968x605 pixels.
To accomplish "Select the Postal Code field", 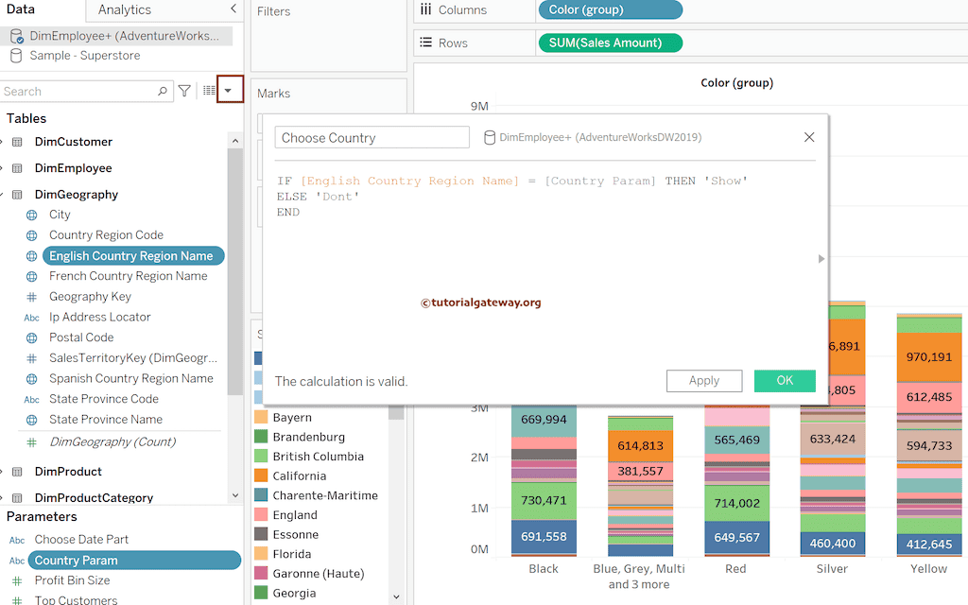I will (x=81, y=337).
